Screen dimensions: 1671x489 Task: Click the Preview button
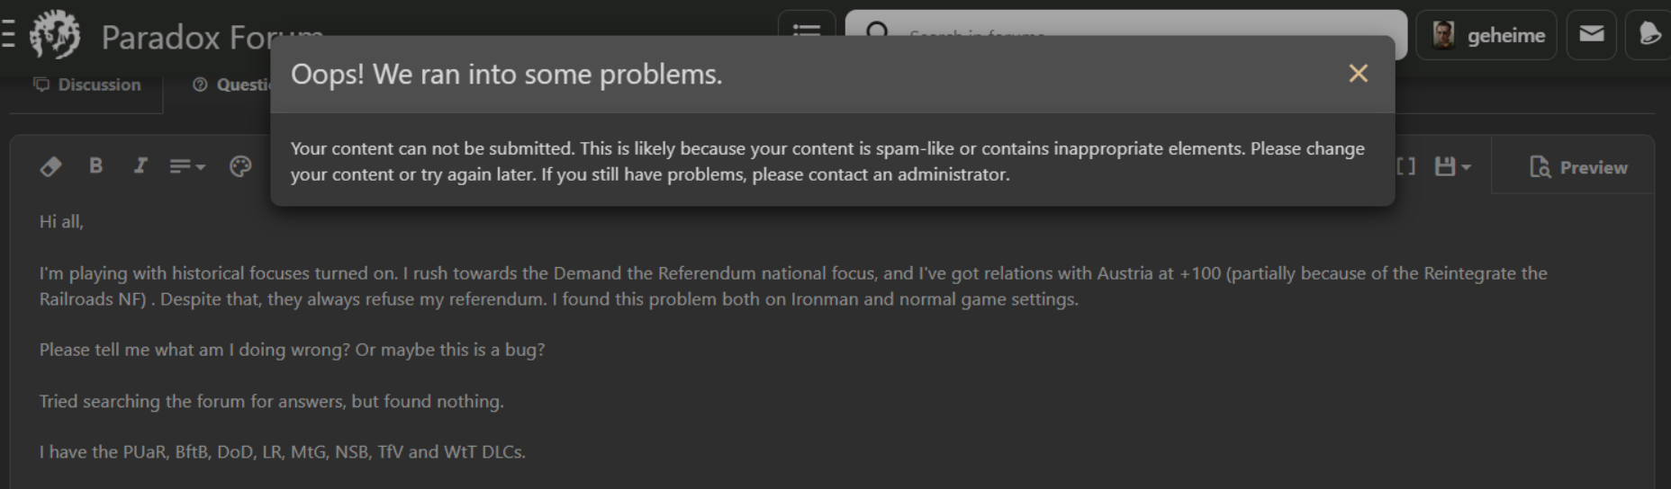click(1578, 167)
